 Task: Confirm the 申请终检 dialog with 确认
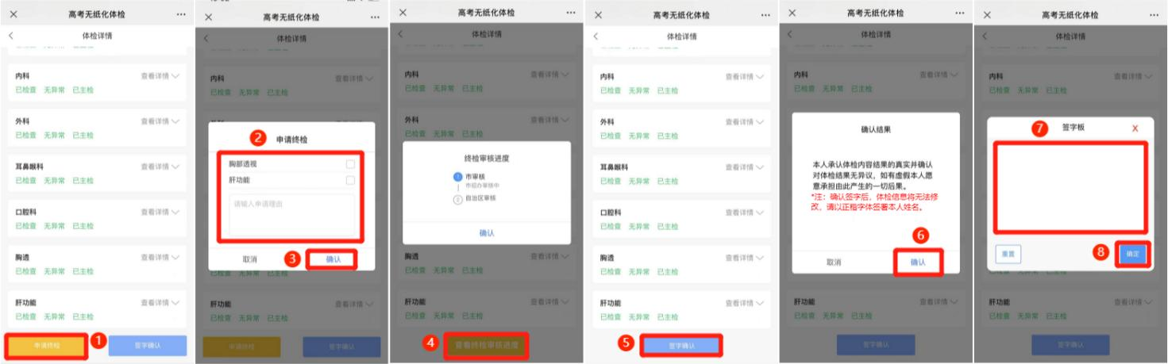click(x=333, y=259)
